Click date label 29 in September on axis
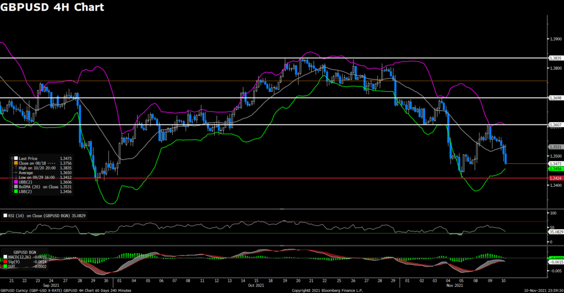 tap(93, 281)
